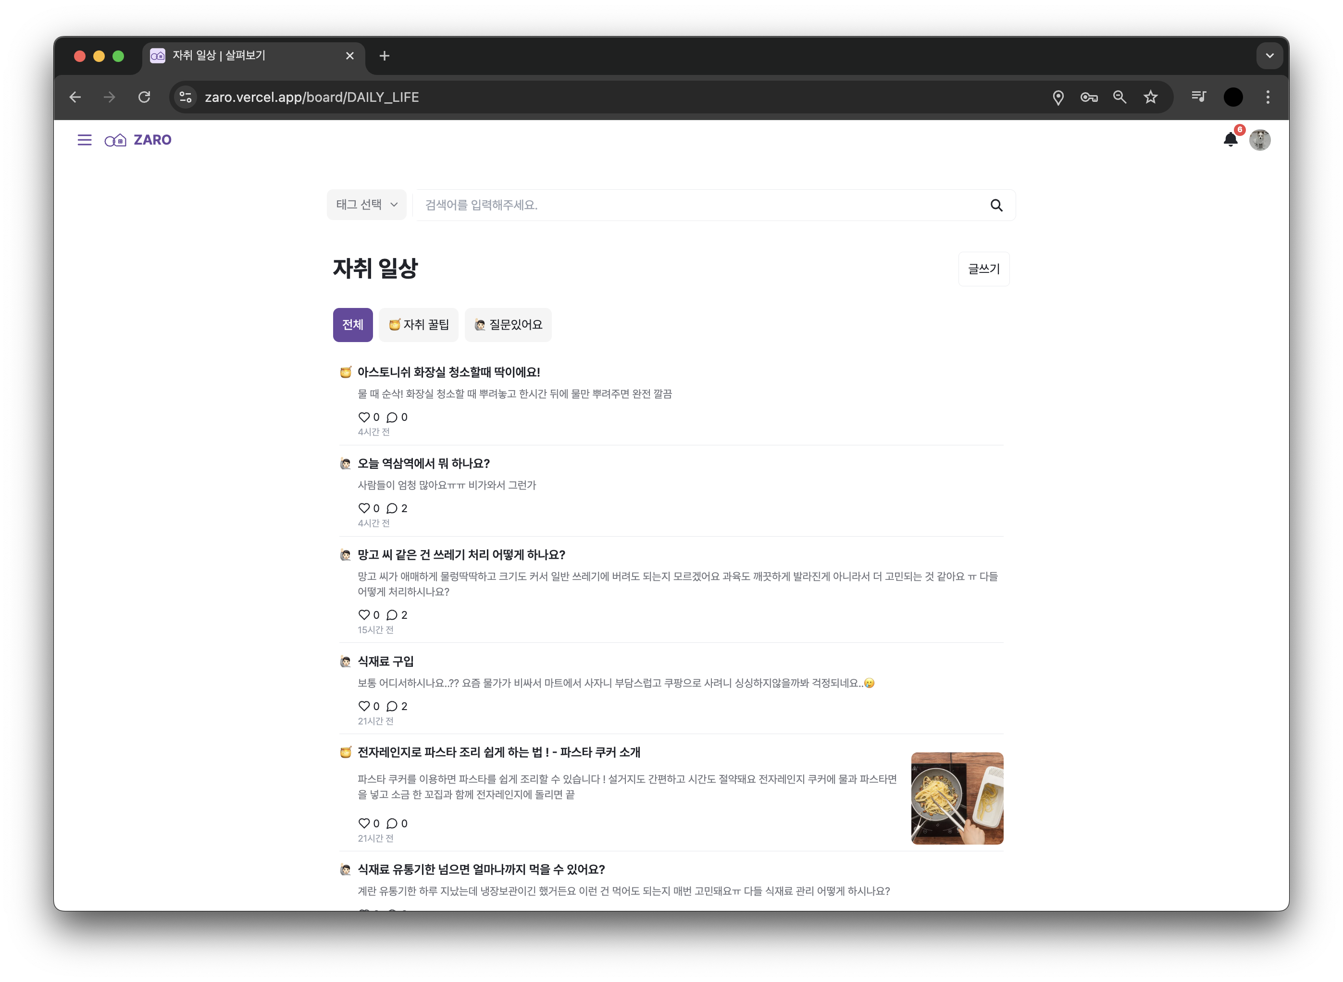Click the 사람들이 엄청 많아요 post summary
The height and width of the screenshot is (982, 1343).
pyautogui.click(x=447, y=485)
